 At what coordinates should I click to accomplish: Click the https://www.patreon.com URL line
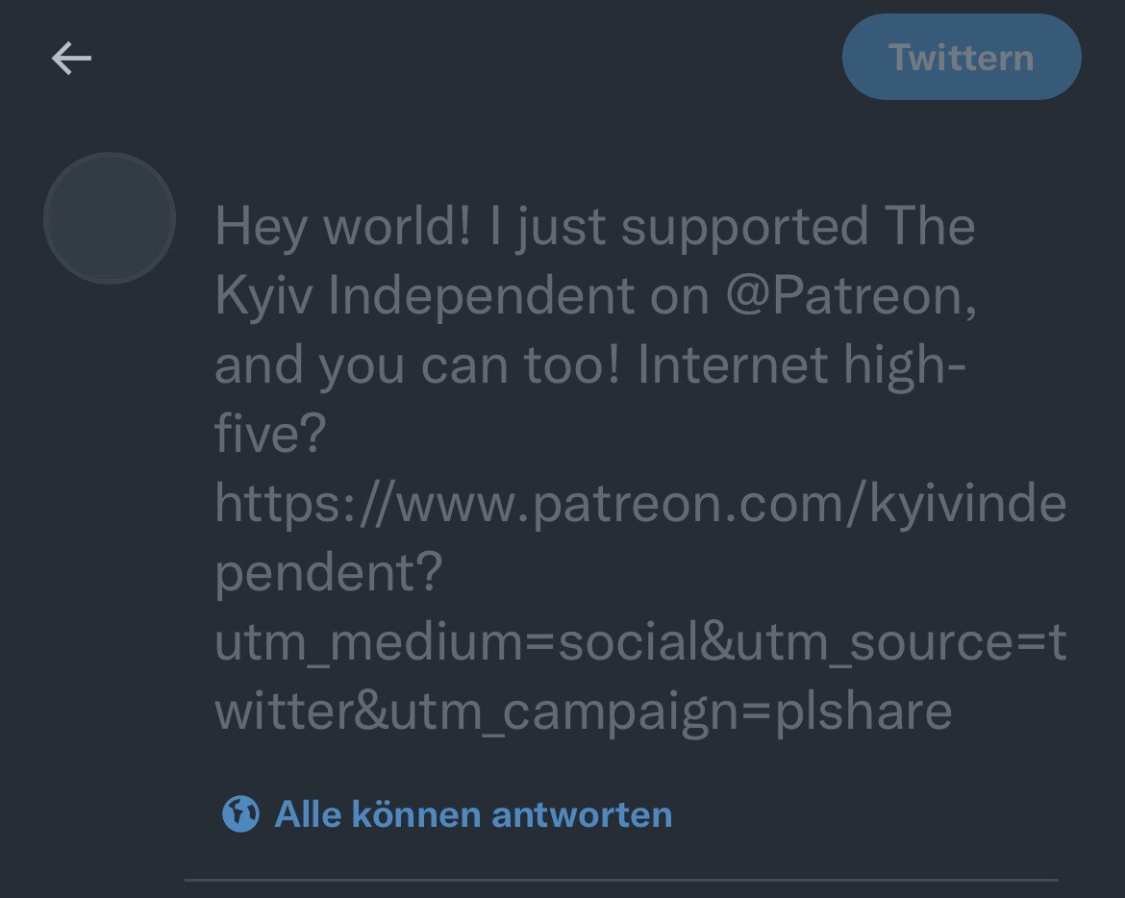[640, 505]
